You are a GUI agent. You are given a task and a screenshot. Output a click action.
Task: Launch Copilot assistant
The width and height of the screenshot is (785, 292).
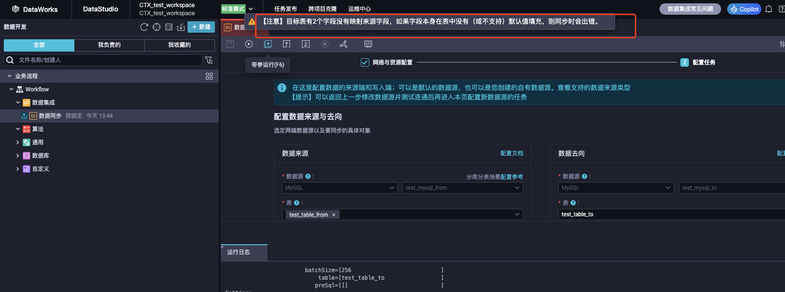coord(744,9)
